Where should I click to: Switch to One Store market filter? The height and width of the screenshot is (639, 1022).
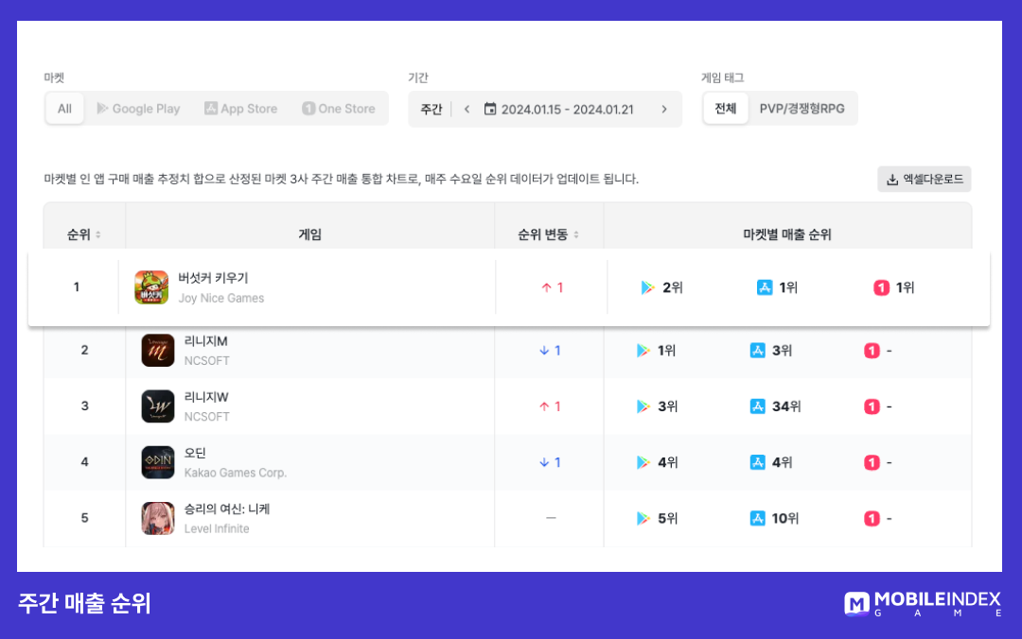pyautogui.click(x=338, y=109)
